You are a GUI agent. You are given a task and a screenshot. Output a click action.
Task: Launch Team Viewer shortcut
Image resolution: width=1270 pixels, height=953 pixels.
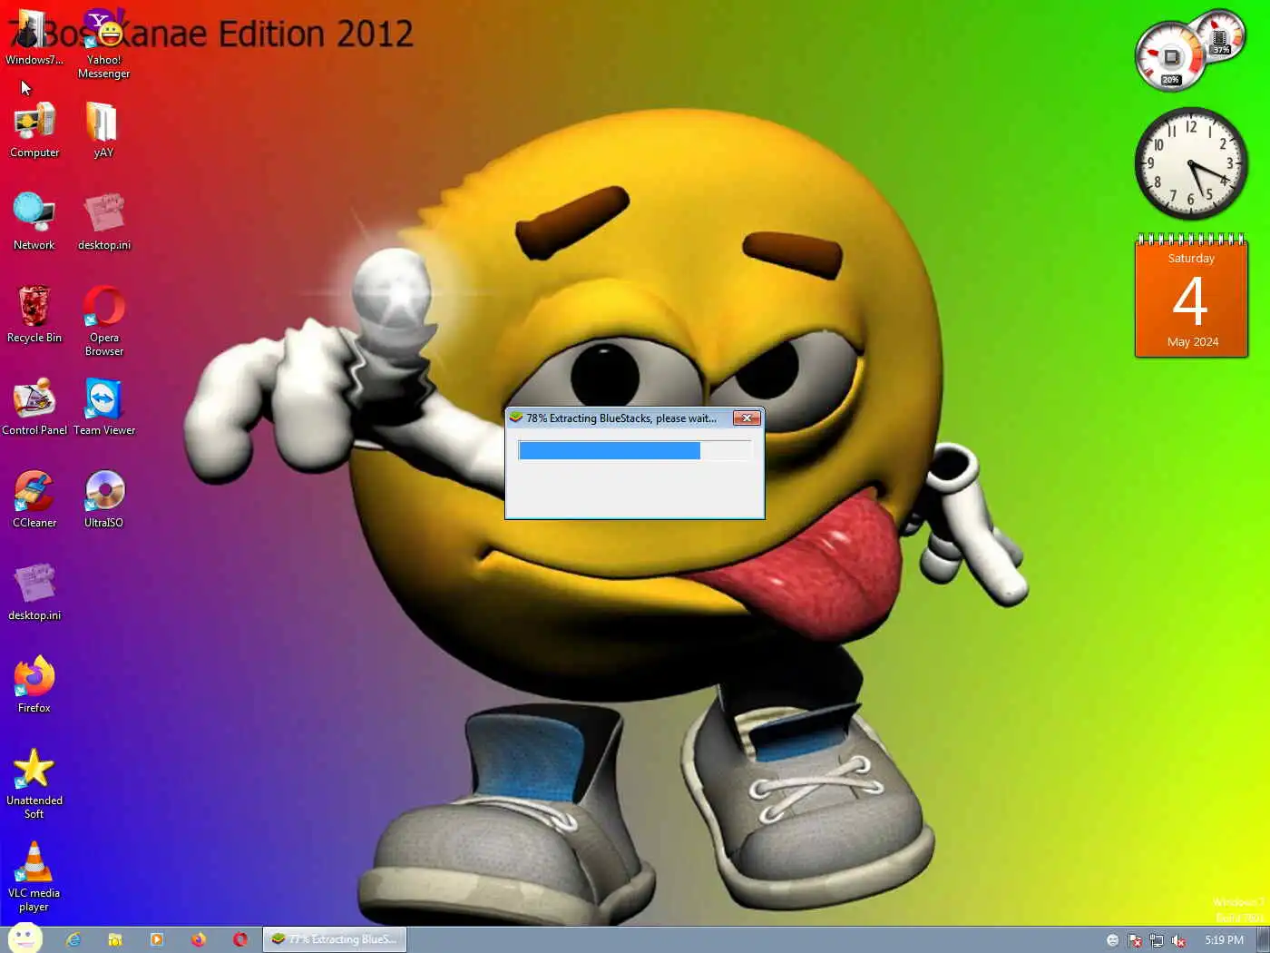click(x=104, y=407)
